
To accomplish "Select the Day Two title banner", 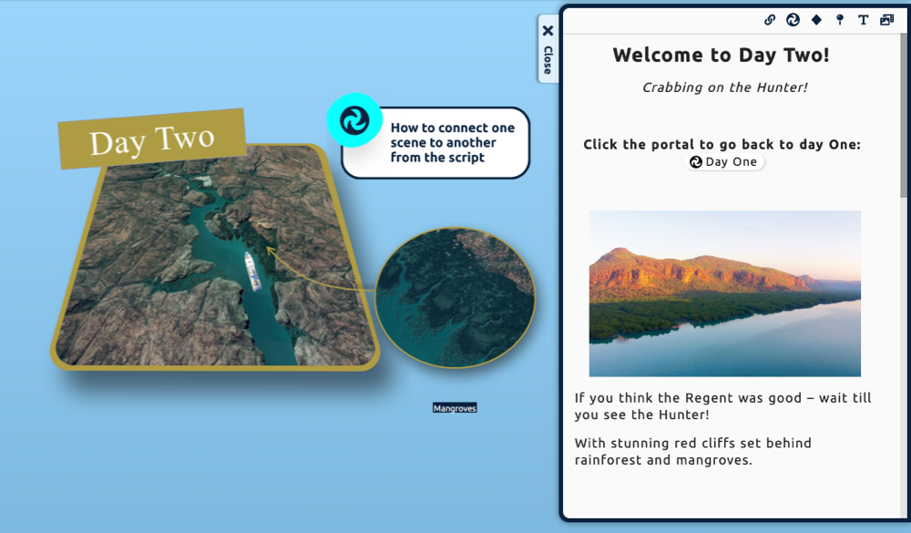I will click(151, 139).
